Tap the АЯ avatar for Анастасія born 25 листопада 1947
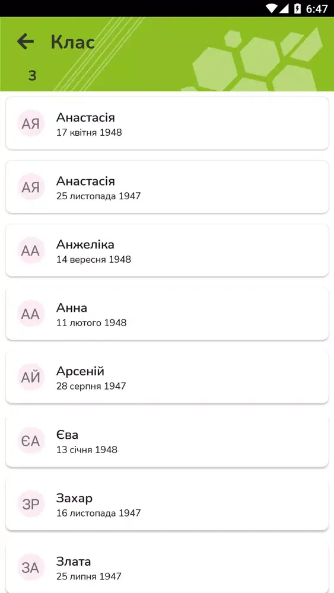Viewport: 334px width, 593px height. tap(31, 187)
